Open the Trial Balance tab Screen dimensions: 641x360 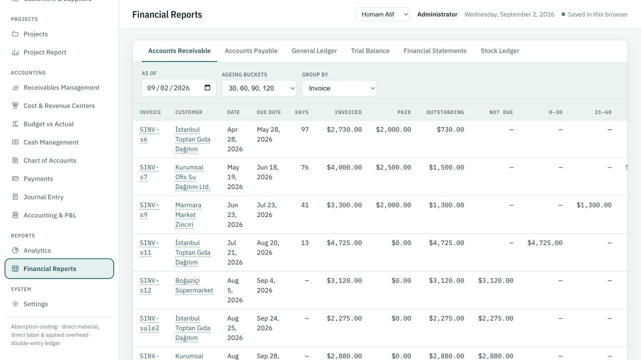[x=370, y=51]
